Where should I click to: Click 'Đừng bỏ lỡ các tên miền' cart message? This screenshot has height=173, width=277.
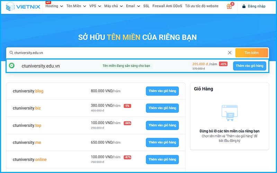click(x=230, y=131)
